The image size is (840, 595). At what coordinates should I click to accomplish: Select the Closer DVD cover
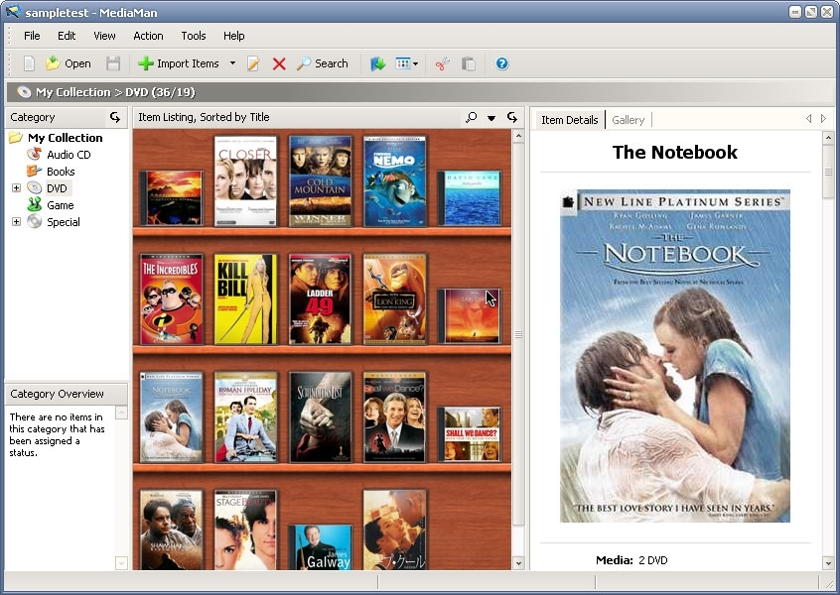[246, 180]
